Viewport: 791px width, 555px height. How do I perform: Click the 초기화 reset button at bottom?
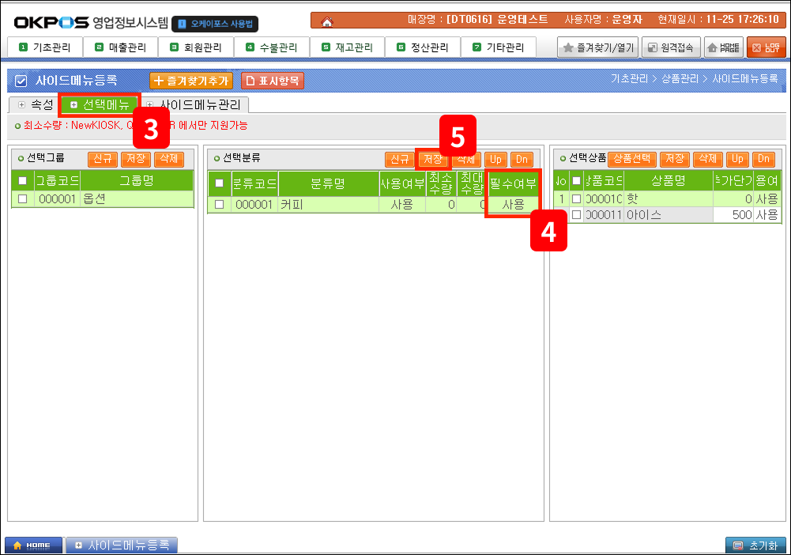(755, 546)
